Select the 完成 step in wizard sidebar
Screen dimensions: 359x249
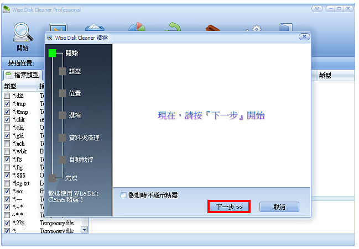[x=63, y=178]
